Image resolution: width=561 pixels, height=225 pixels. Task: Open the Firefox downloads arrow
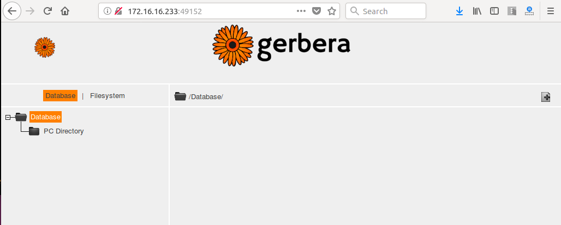pos(459,11)
